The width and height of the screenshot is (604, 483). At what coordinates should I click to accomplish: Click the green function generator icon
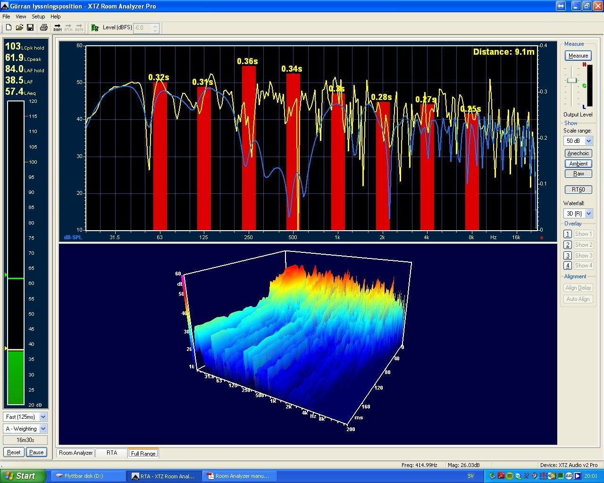pyautogui.click(x=95, y=27)
